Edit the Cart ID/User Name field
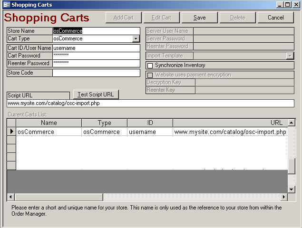The height and width of the screenshot is (228, 302). coord(96,48)
